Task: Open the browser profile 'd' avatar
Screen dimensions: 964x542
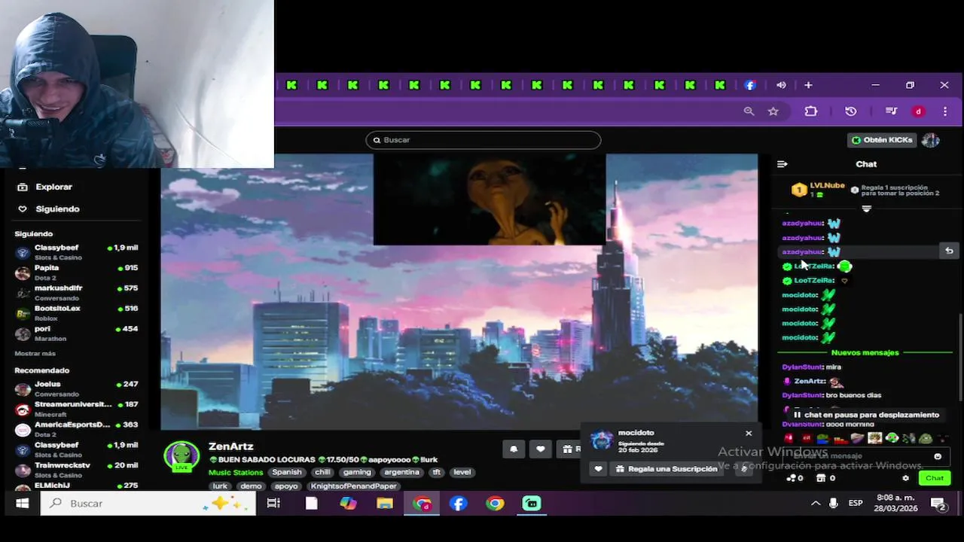Action: pyautogui.click(x=918, y=111)
